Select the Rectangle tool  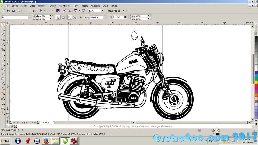(3, 54)
